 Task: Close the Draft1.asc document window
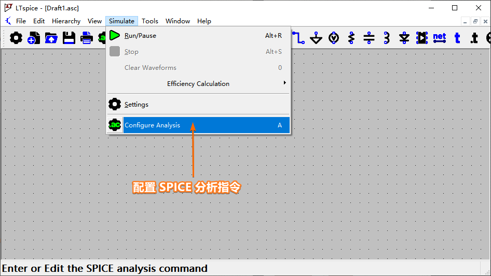tap(485, 22)
